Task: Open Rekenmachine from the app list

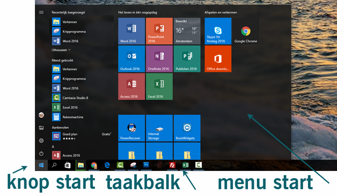Action: point(82,117)
